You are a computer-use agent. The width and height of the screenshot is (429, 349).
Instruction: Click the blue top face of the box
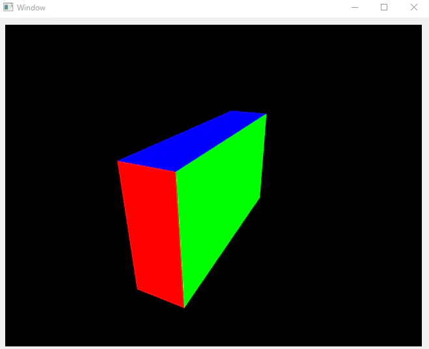point(191,143)
